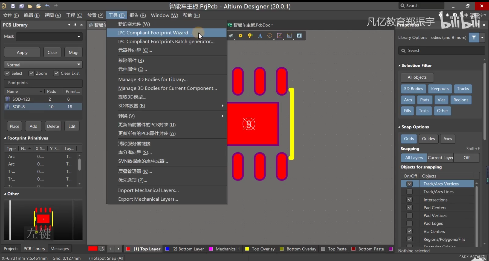This screenshot has height=261, width=489.
Task: Choose IPC Compliant Footprint Wizard
Action: pyautogui.click(x=166, y=33)
